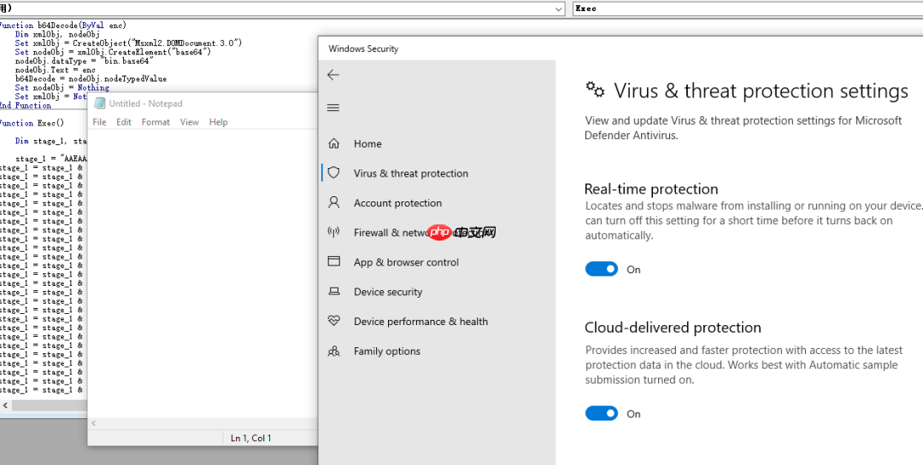
Task: Open the Device security icon
Action: pyautogui.click(x=334, y=292)
